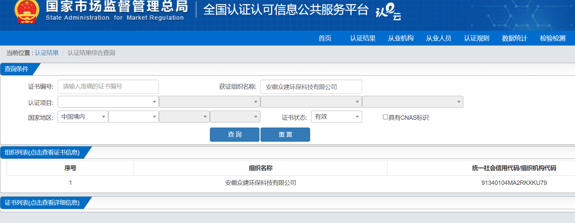Image resolution: width=575 pixels, height=223 pixels.
Task: Open the 从业人员 navigation menu
Action: (439, 38)
